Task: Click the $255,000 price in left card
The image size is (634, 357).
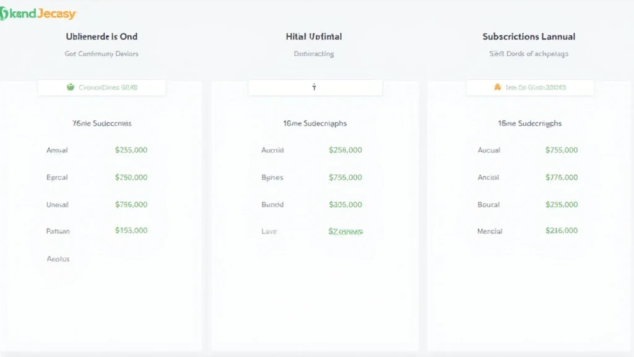Action: tap(131, 150)
